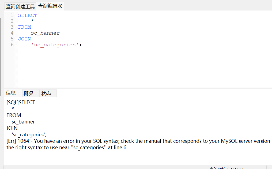Image resolution: width=272 pixels, height=169 pixels.
Task: Click line number 3 in the editor gutter
Action: [x=12, y=27]
